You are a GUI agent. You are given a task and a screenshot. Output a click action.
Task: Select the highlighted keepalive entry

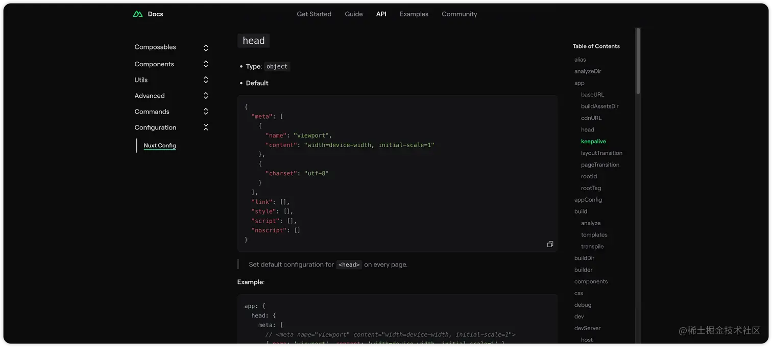(x=593, y=142)
